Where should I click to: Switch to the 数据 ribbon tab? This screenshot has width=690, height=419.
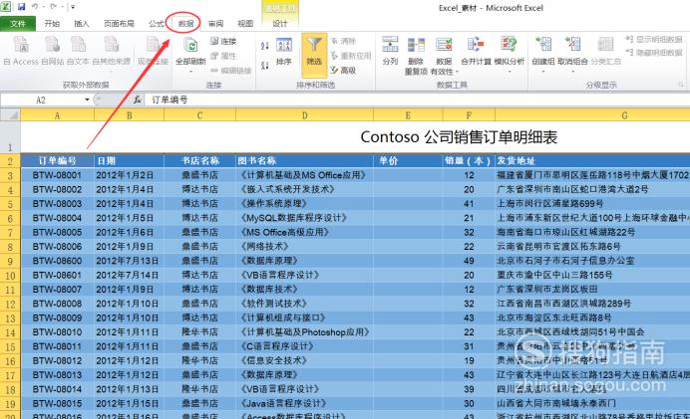click(x=185, y=23)
